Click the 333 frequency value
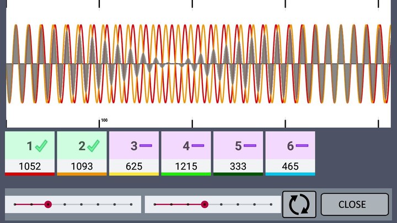Screen dimensions: 397x223 point(238,166)
